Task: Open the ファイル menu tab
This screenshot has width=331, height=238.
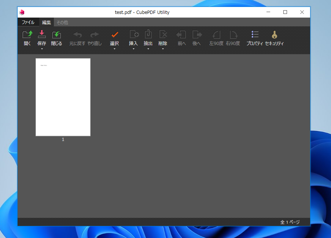Action: click(x=28, y=22)
